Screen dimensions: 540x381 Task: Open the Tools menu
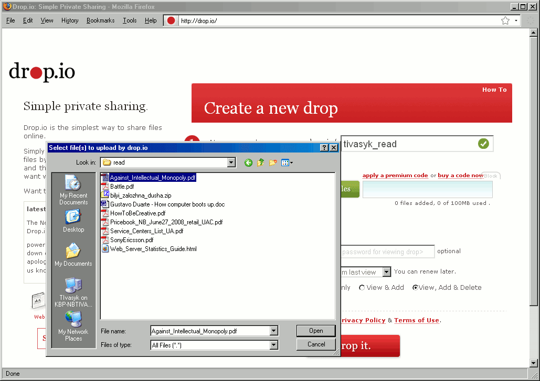[x=130, y=20]
